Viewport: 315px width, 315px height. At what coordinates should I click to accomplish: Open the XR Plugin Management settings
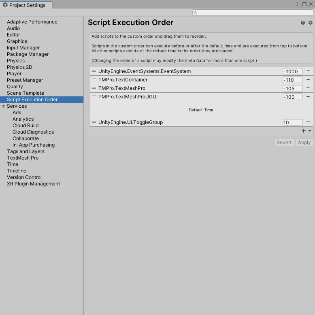coord(33,184)
